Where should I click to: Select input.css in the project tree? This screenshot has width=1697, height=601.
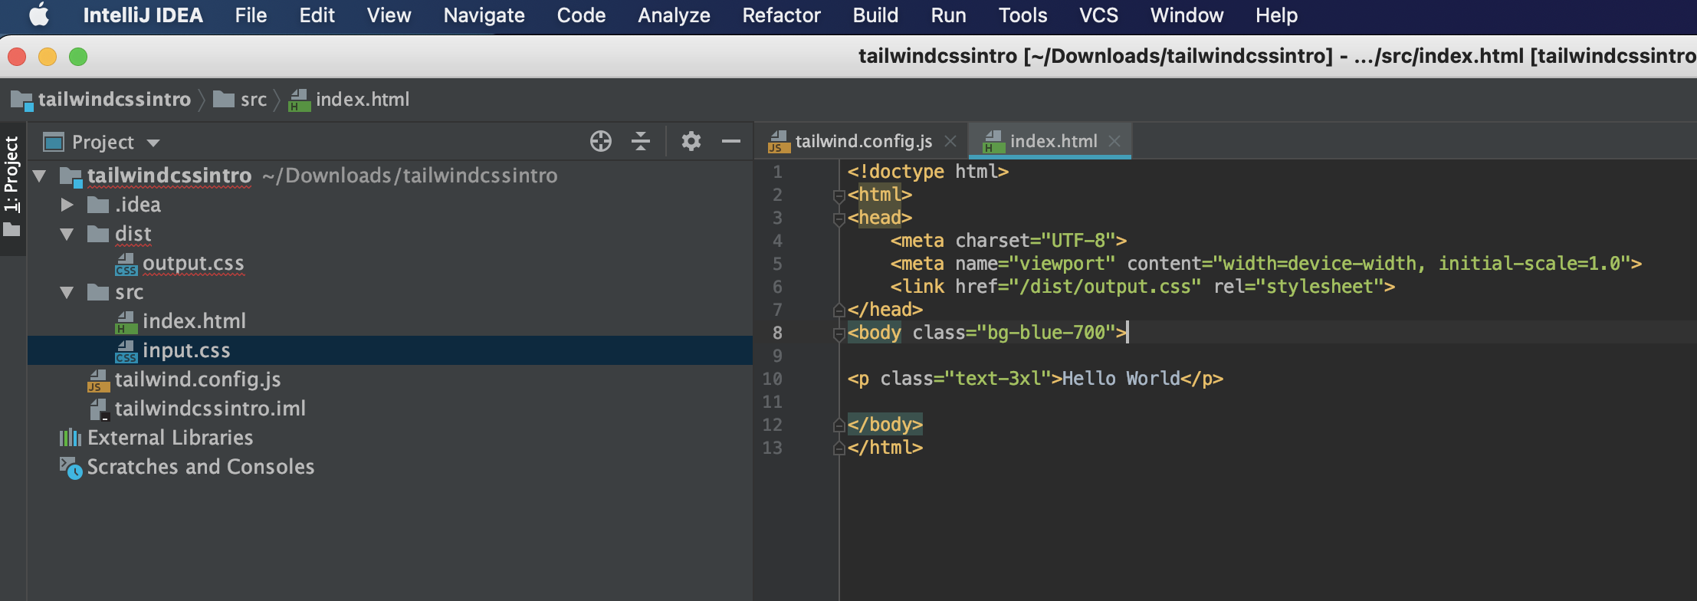186,350
